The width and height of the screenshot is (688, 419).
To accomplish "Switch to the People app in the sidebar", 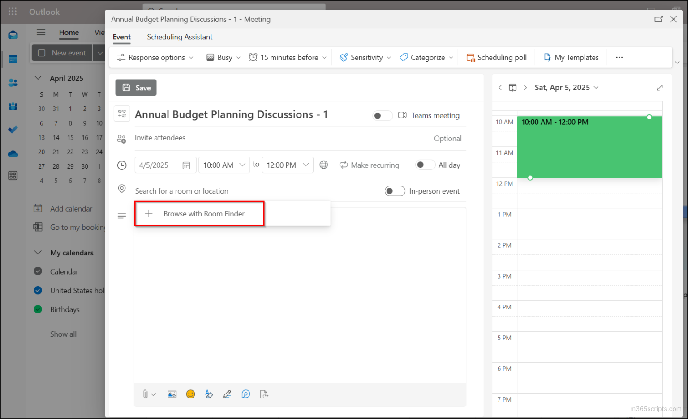I will 12,82.
